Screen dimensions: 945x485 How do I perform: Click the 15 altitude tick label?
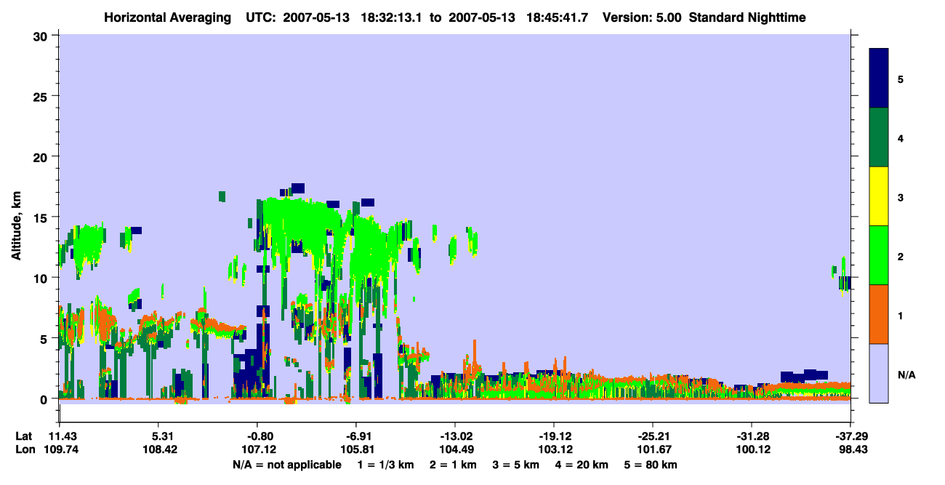tap(41, 217)
